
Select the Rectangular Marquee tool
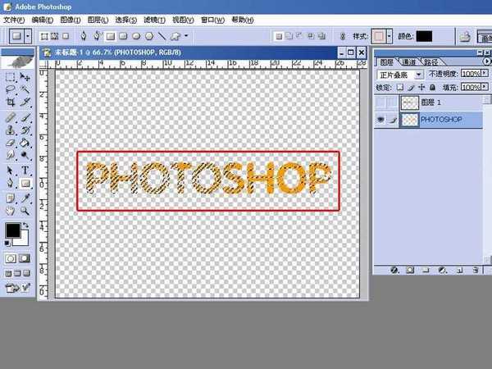pyautogui.click(x=11, y=76)
